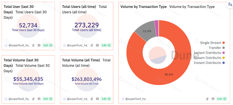
Task: Click the bold 'Total Volume (all Time)' card title
Action: 81,60
